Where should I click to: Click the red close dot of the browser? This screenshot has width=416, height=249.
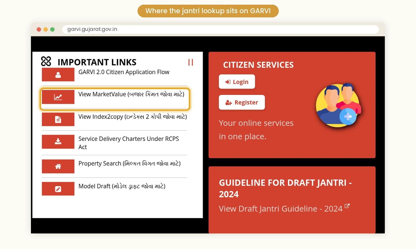[x=39, y=29]
